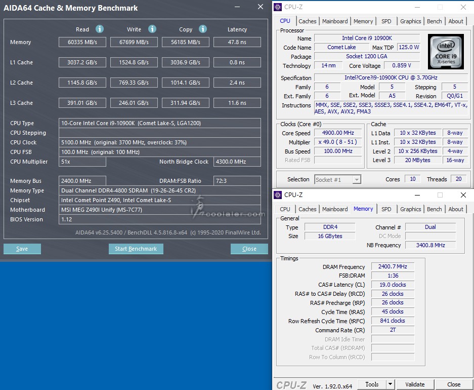Click the CPU Type field in AIDA64
The width and height of the screenshot is (474, 390).
coord(160,123)
